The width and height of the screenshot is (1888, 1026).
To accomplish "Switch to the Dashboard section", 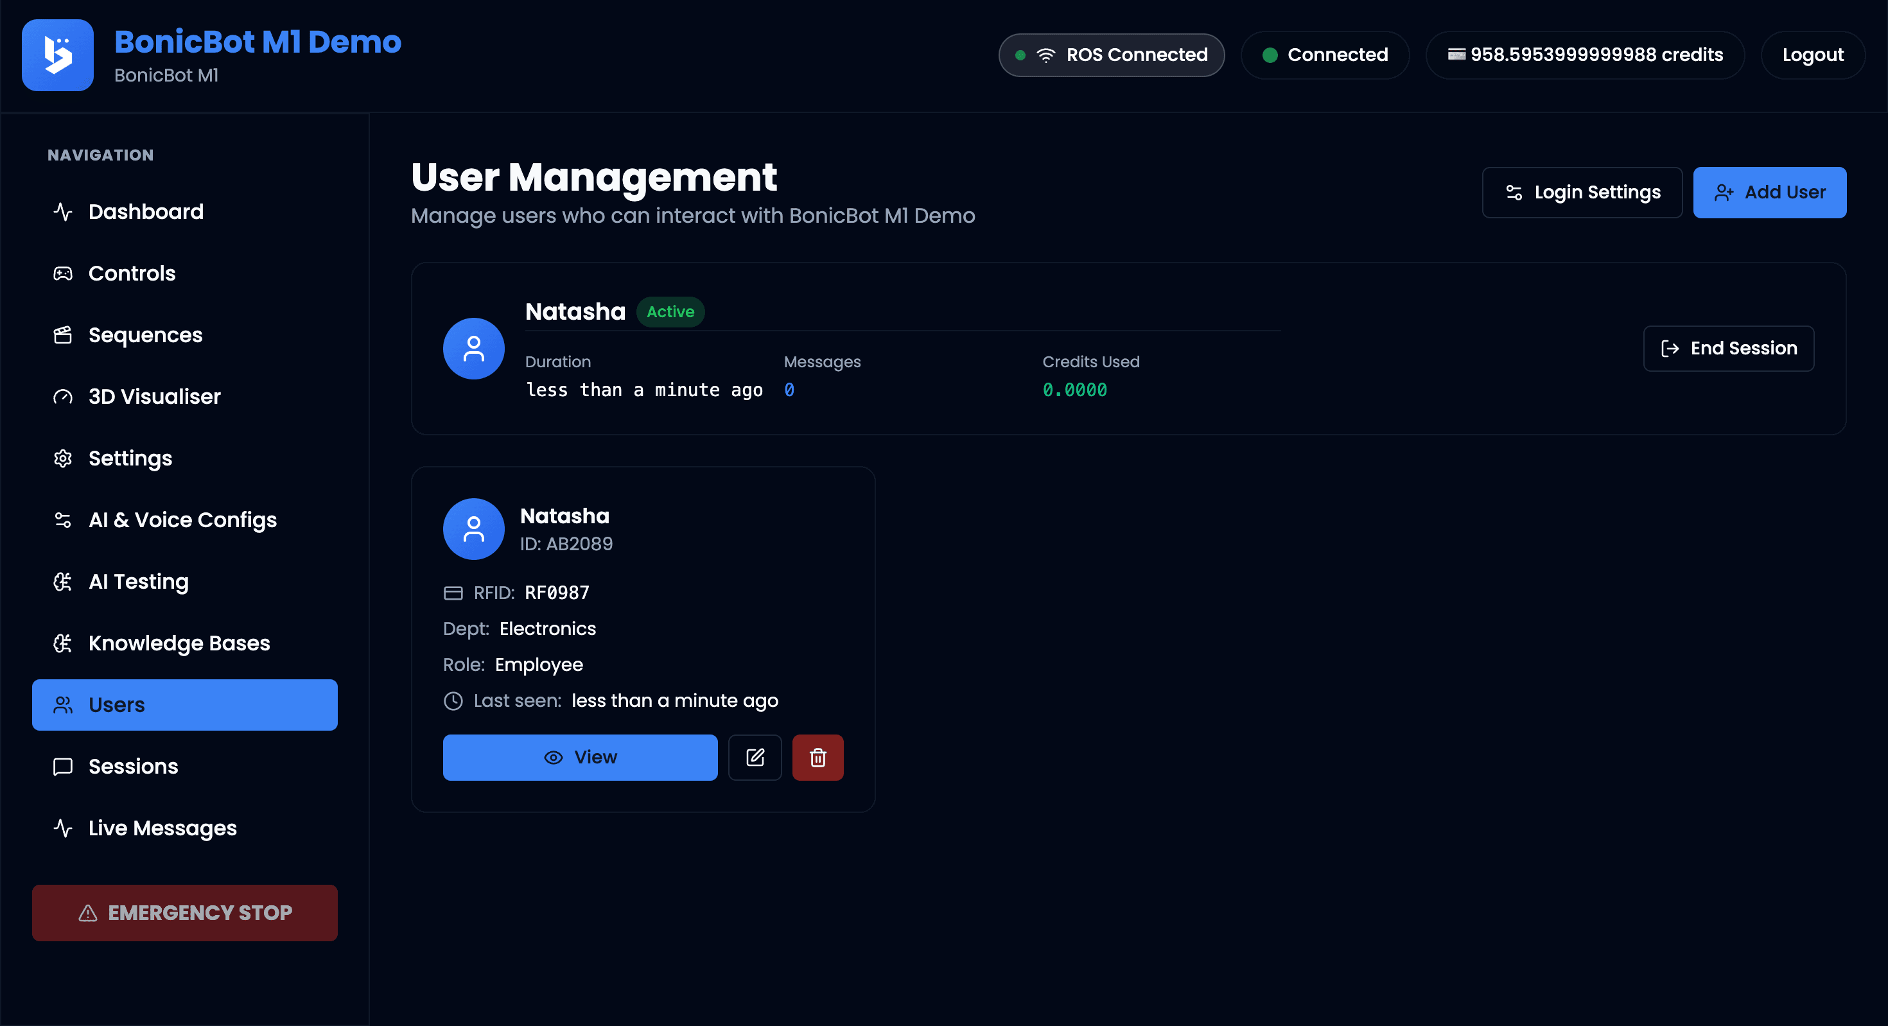I will click(146, 212).
